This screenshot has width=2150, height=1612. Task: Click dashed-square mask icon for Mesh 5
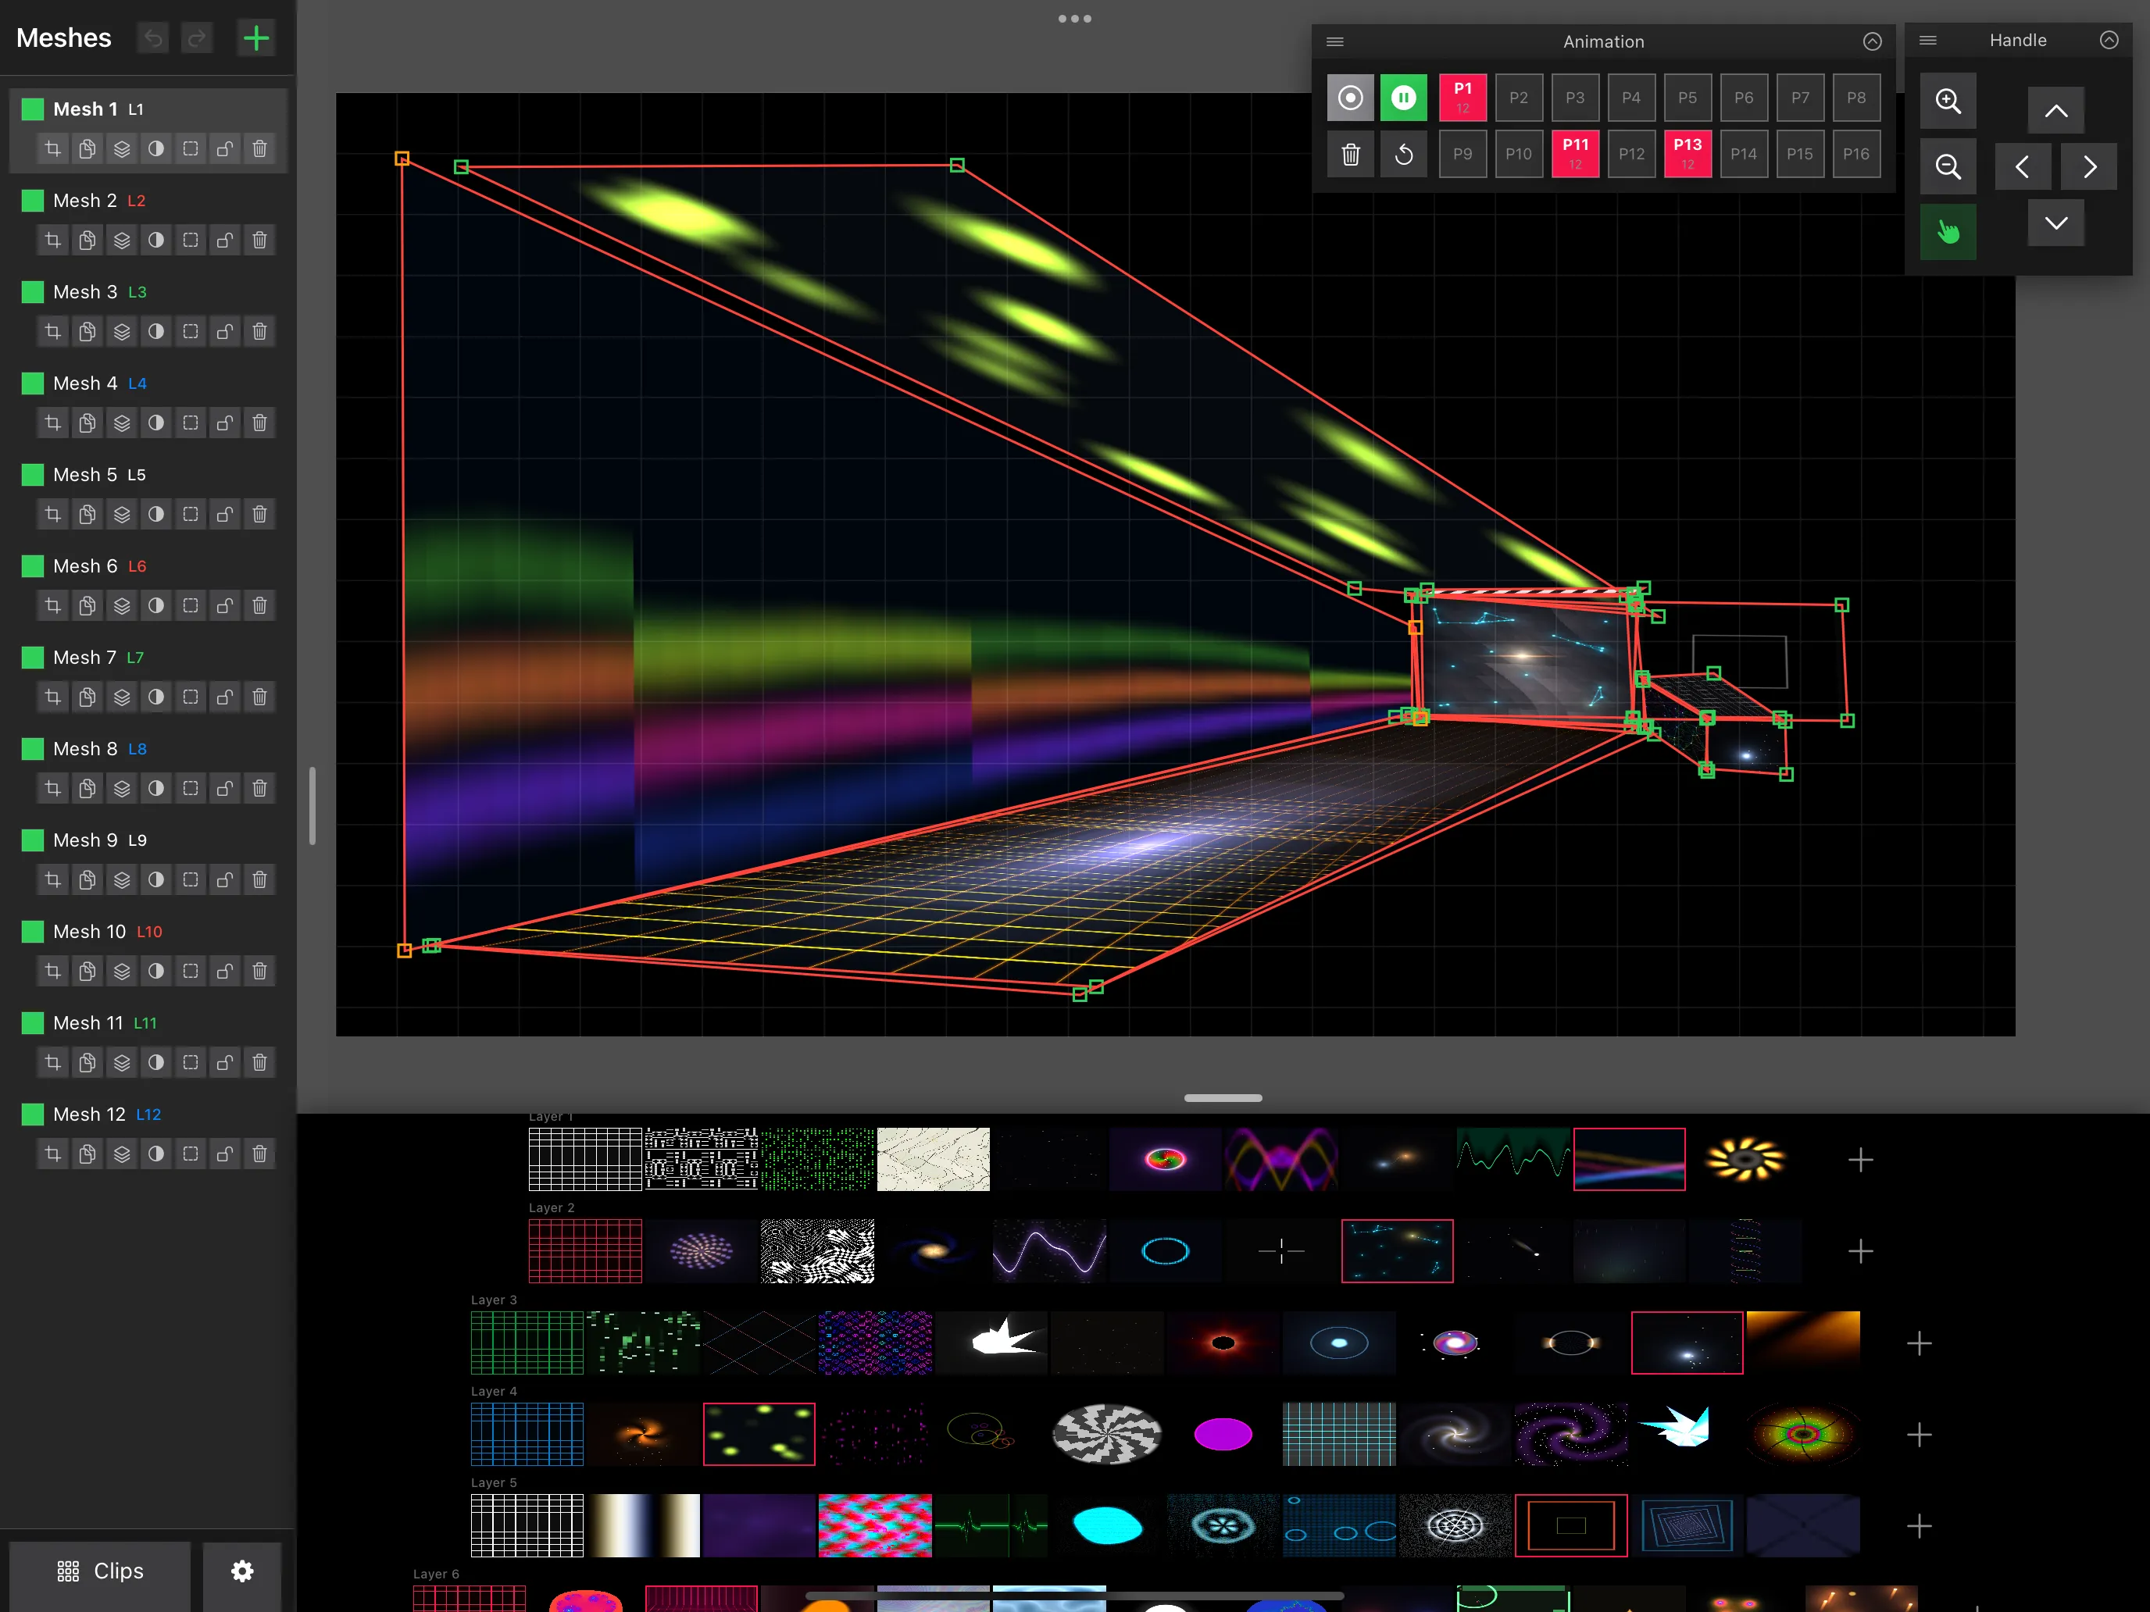191,514
